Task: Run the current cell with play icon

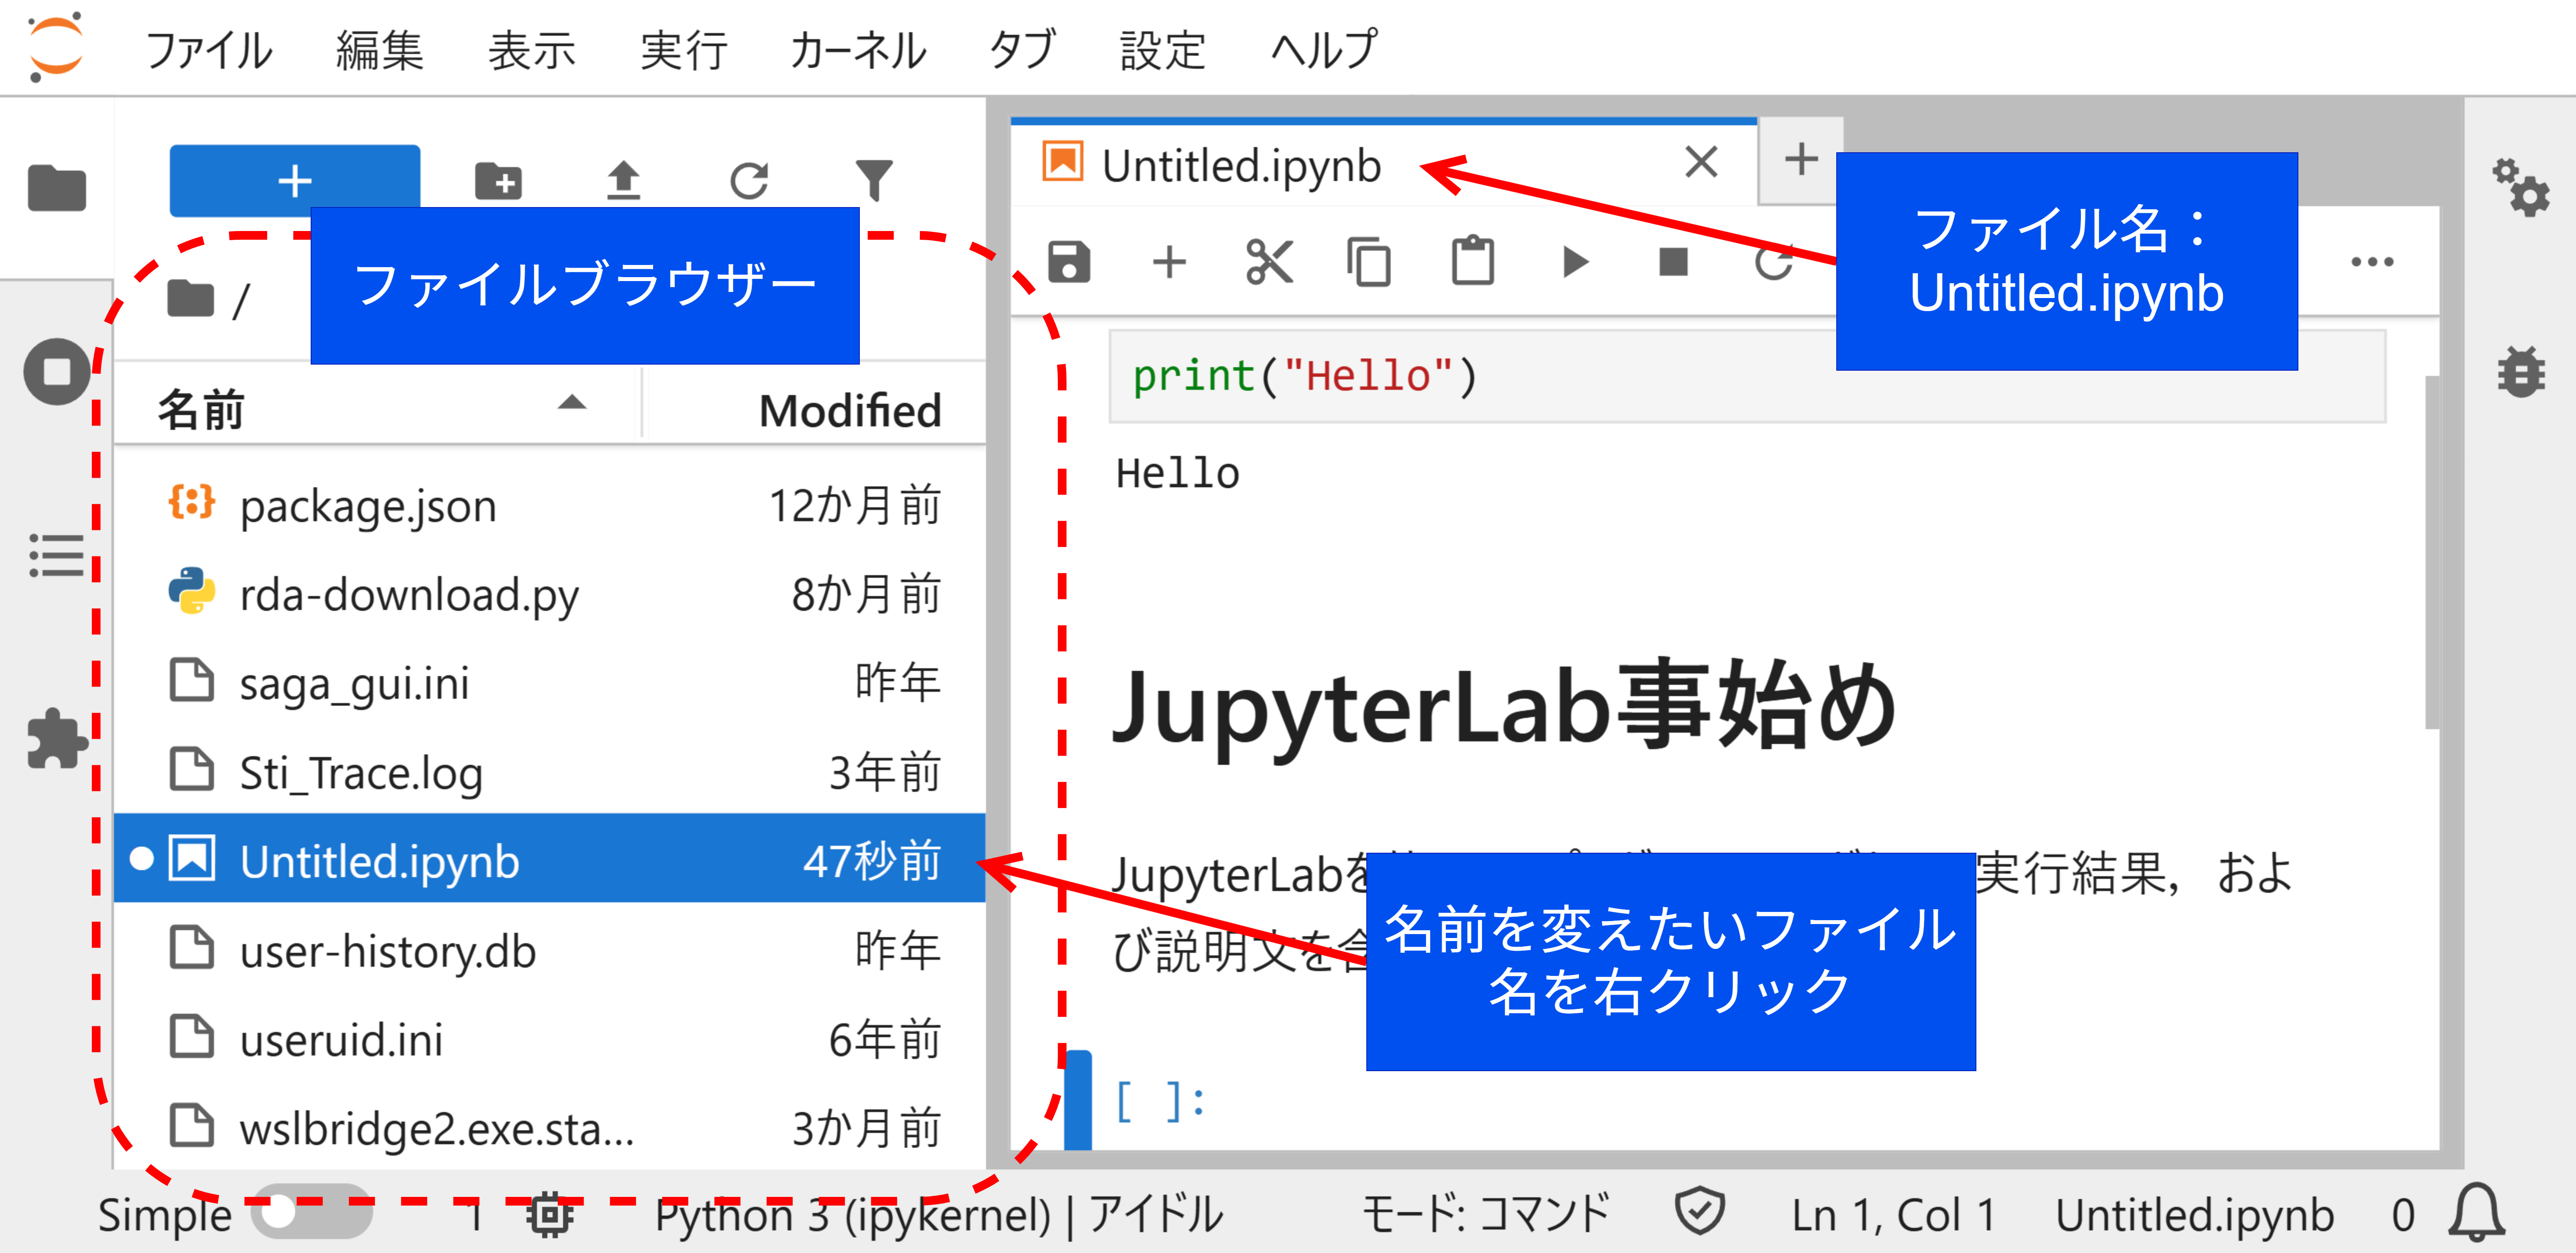Action: 1573,261
